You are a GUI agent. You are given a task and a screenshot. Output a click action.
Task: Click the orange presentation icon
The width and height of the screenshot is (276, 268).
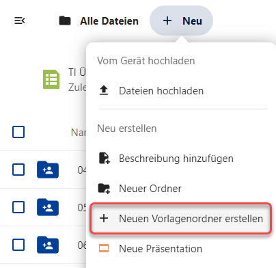tap(104, 248)
